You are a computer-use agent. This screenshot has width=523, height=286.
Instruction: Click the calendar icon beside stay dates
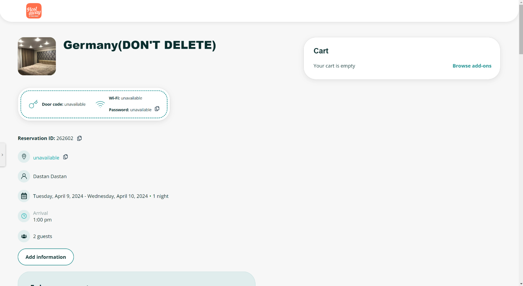[24, 196]
